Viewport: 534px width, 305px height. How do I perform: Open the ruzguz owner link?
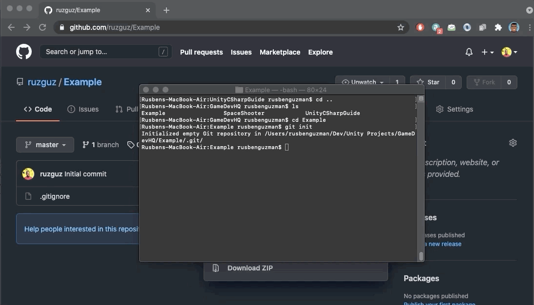(42, 82)
